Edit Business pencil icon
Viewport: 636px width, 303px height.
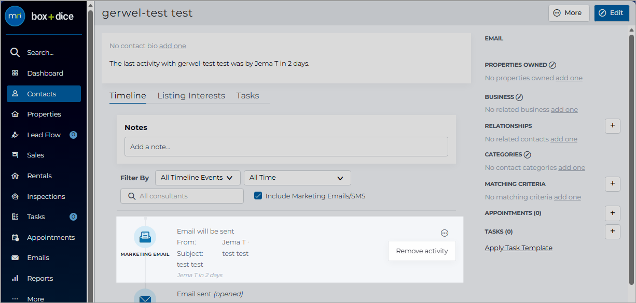coord(519,97)
